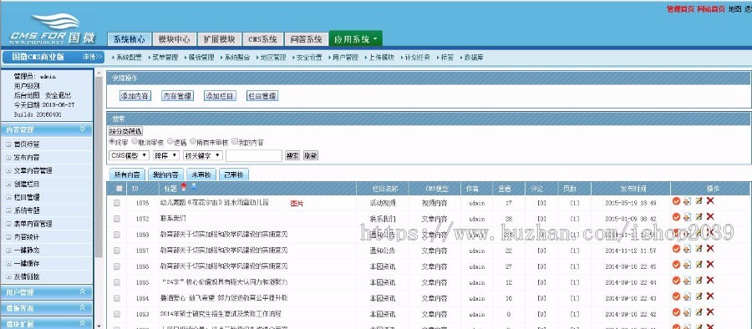
Task: Remove row 1066 via red X icon
Action: pyautogui.click(x=710, y=264)
